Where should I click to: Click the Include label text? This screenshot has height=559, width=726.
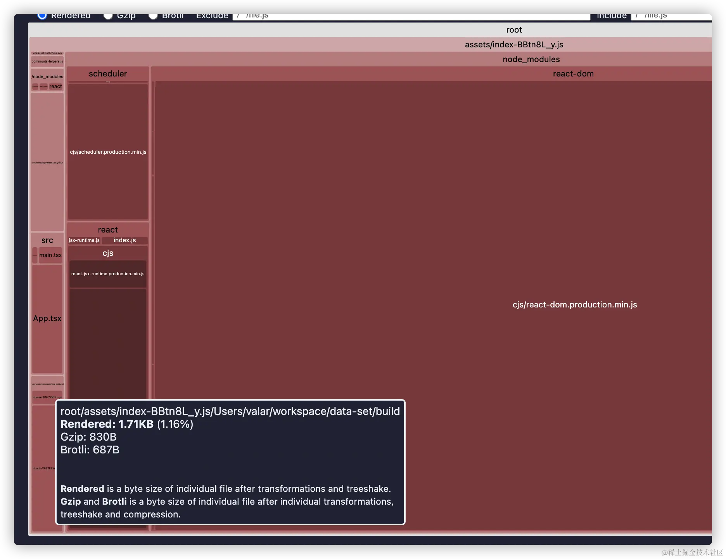612,16
